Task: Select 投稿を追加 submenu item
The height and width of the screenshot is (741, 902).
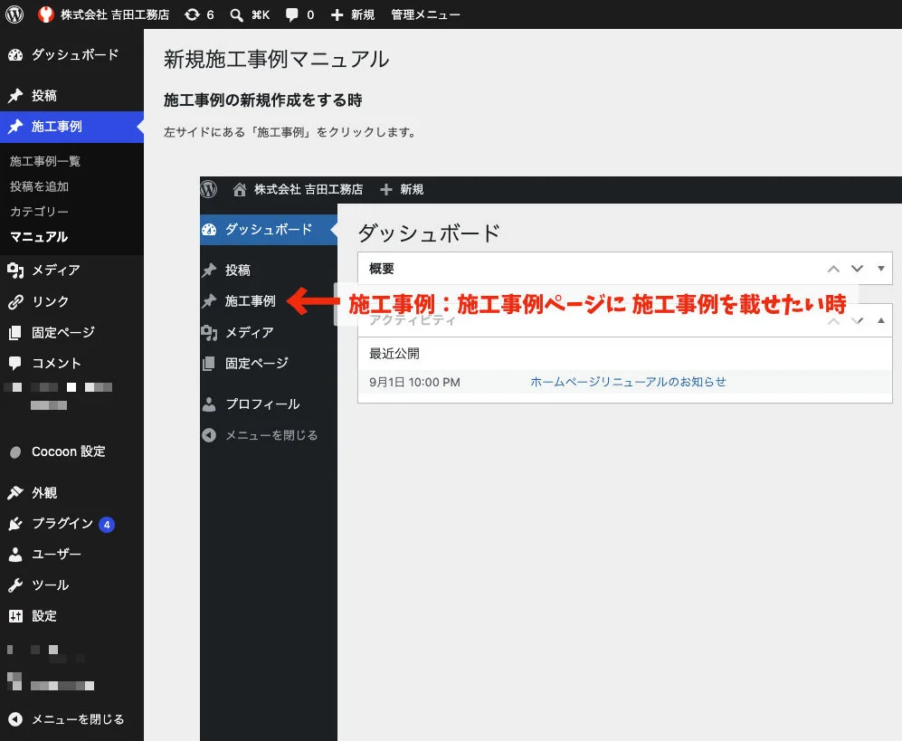Action: 39,186
